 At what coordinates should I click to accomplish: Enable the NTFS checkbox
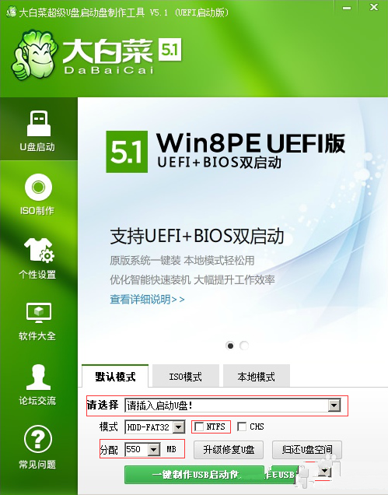(199, 427)
